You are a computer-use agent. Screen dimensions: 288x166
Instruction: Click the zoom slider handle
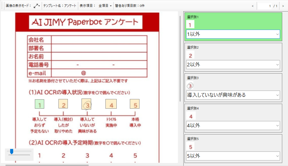point(12,151)
